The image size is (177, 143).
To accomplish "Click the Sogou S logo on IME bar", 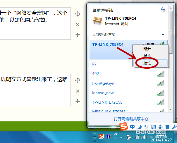I will (124, 126).
